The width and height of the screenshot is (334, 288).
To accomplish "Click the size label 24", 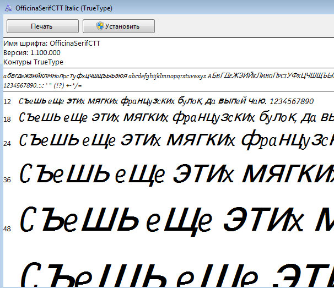I will (x=7, y=144).
